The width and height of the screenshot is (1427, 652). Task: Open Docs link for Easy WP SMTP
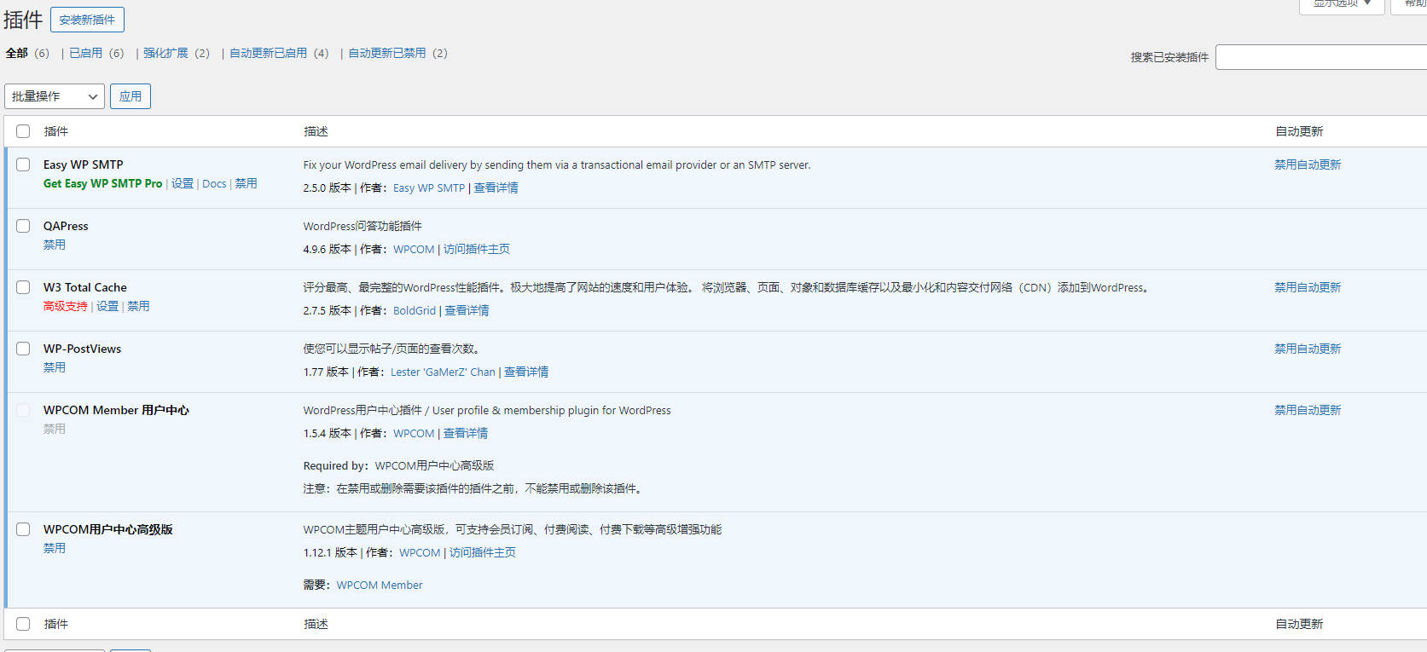tap(214, 183)
